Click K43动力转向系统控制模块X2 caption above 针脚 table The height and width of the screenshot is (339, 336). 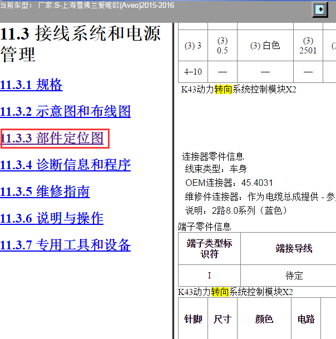tap(235, 292)
